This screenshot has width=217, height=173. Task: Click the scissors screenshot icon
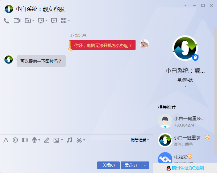[x=79, y=140]
